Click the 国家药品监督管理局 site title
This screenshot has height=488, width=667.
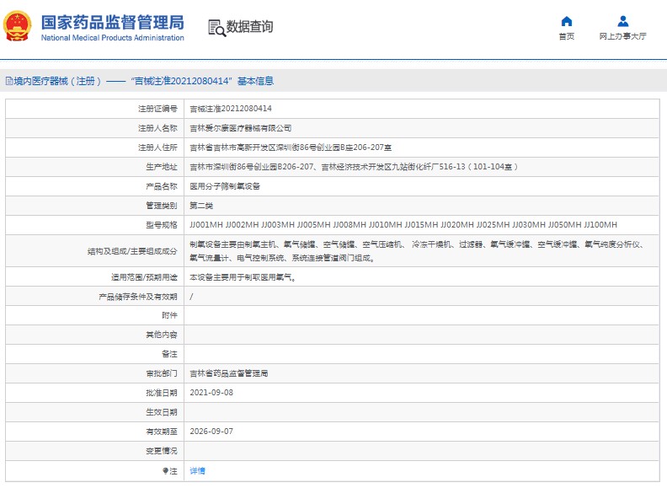pos(111,22)
